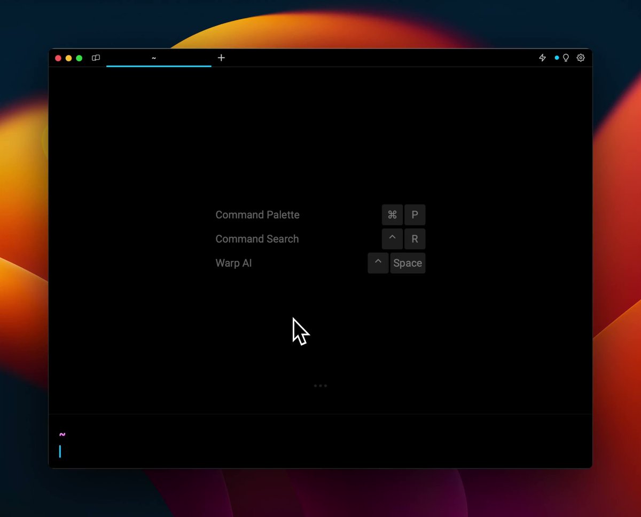Launch the Warp AI entry
The image size is (641, 517).
(233, 263)
